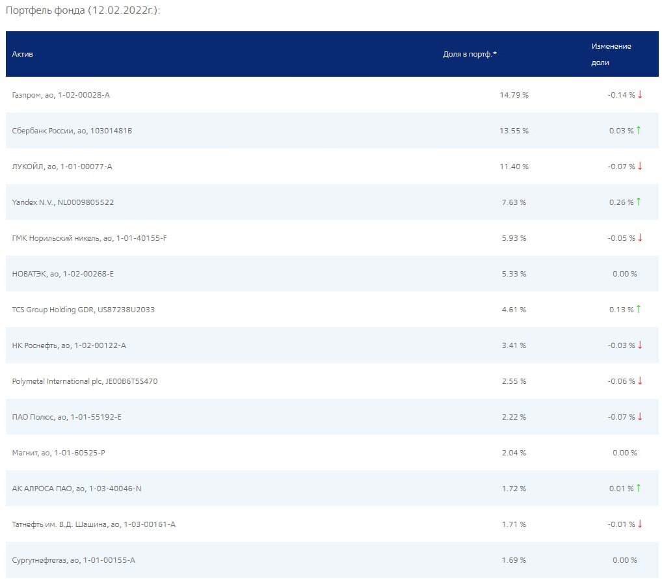The width and height of the screenshot is (662, 579).
Task: Click the green up arrow in TCS Group row
Action: 639,309
